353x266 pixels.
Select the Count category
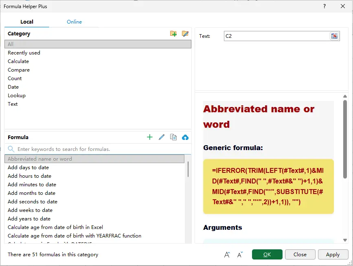[98, 78]
